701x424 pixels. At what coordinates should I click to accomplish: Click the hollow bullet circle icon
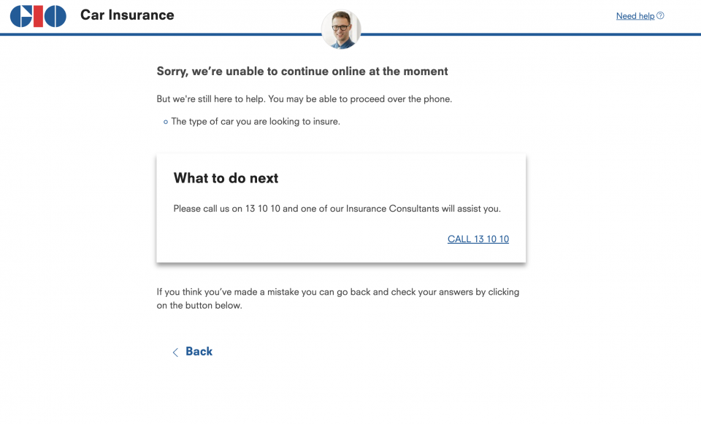(166, 122)
